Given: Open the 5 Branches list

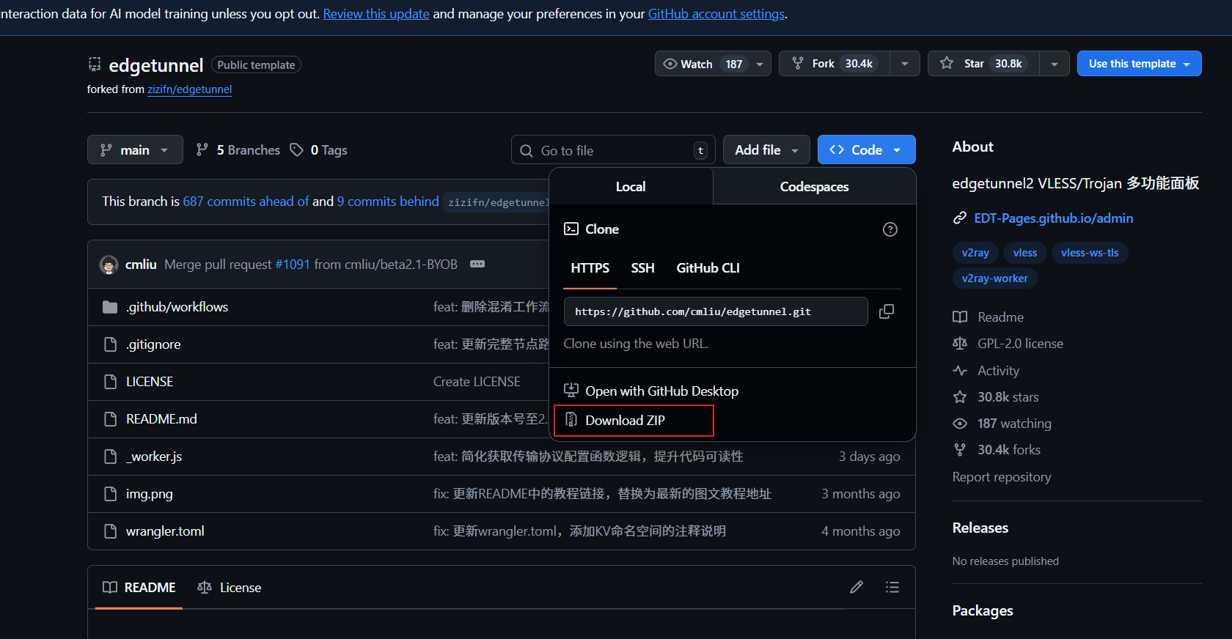Looking at the screenshot, I should click(238, 150).
